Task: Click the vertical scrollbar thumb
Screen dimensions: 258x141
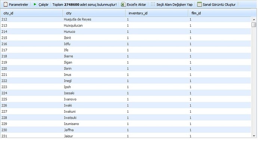Action: (x=254, y=25)
